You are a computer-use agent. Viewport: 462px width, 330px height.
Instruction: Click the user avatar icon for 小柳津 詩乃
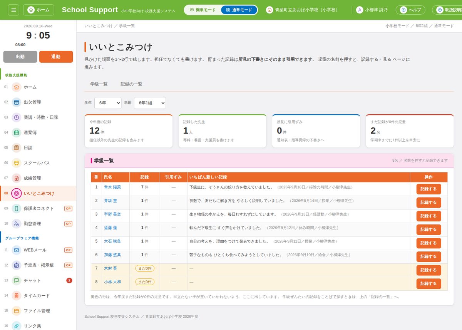pos(360,10)
